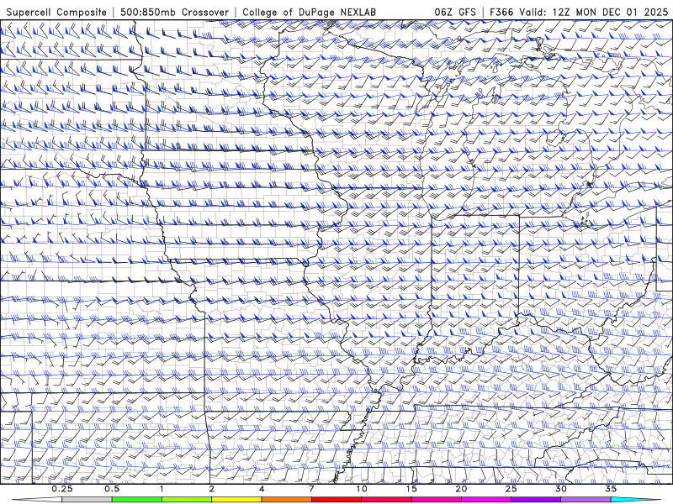Click the gray legend color segment
This screenshot has height=504, width=673.
[87, 500]
